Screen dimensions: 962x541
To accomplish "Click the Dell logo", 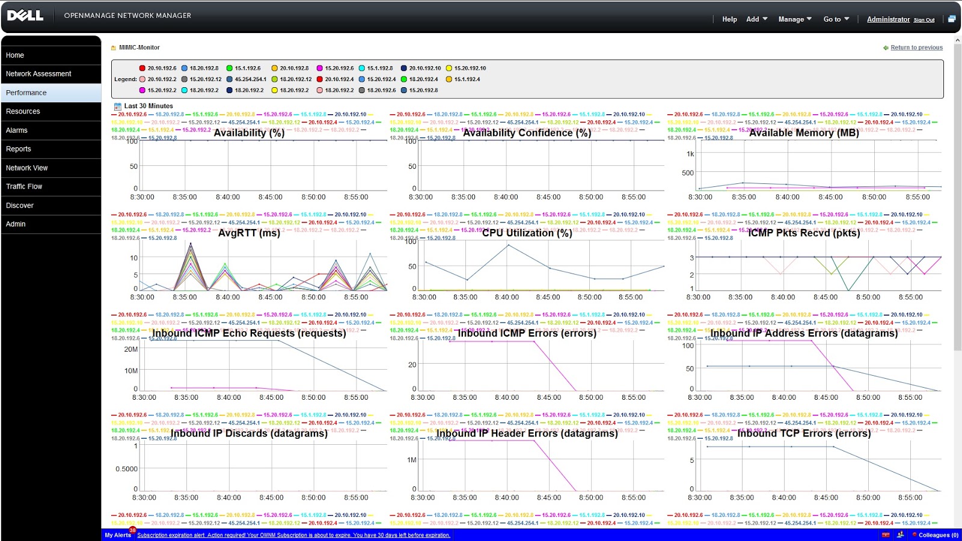I will click(x=25, y=16).
